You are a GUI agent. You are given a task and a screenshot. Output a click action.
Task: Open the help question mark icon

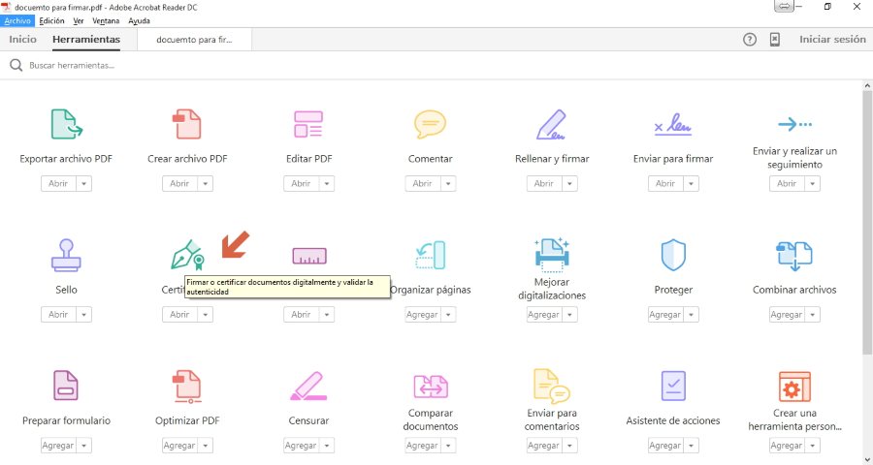750,40
